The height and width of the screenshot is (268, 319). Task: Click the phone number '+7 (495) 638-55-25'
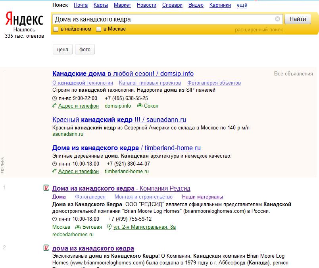[x=126, y=98]
